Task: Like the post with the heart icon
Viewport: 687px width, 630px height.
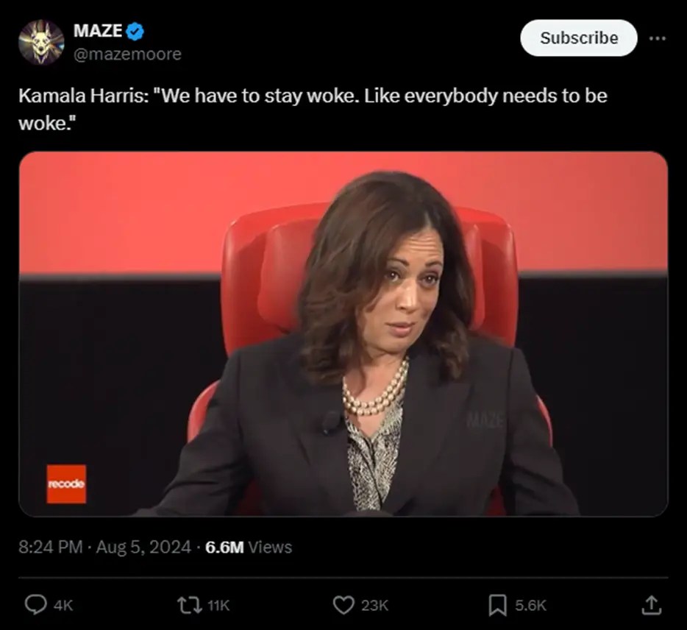Action: click(x=343, y=605)
